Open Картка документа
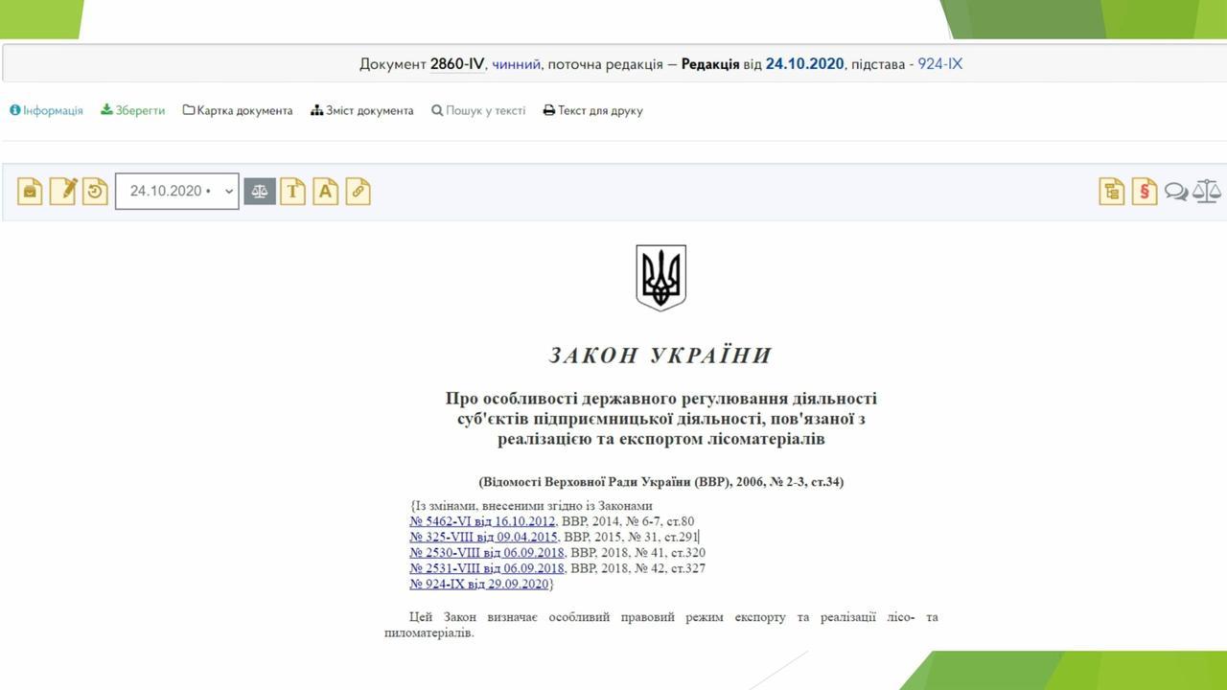Viewport: 1227px width, 690px height. coord(238,111)
